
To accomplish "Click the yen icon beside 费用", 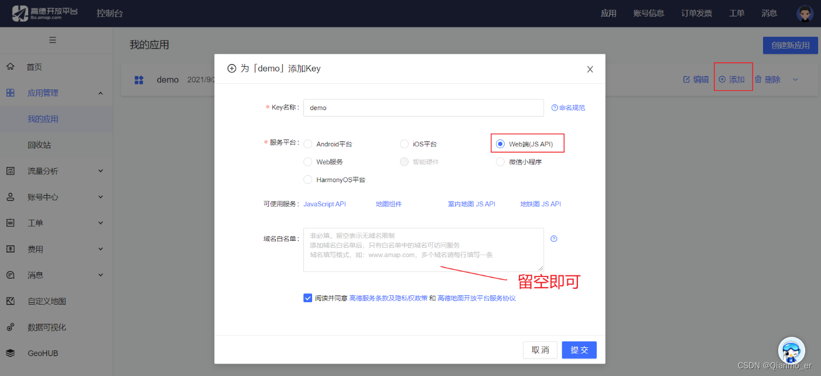I will (10, 249).
